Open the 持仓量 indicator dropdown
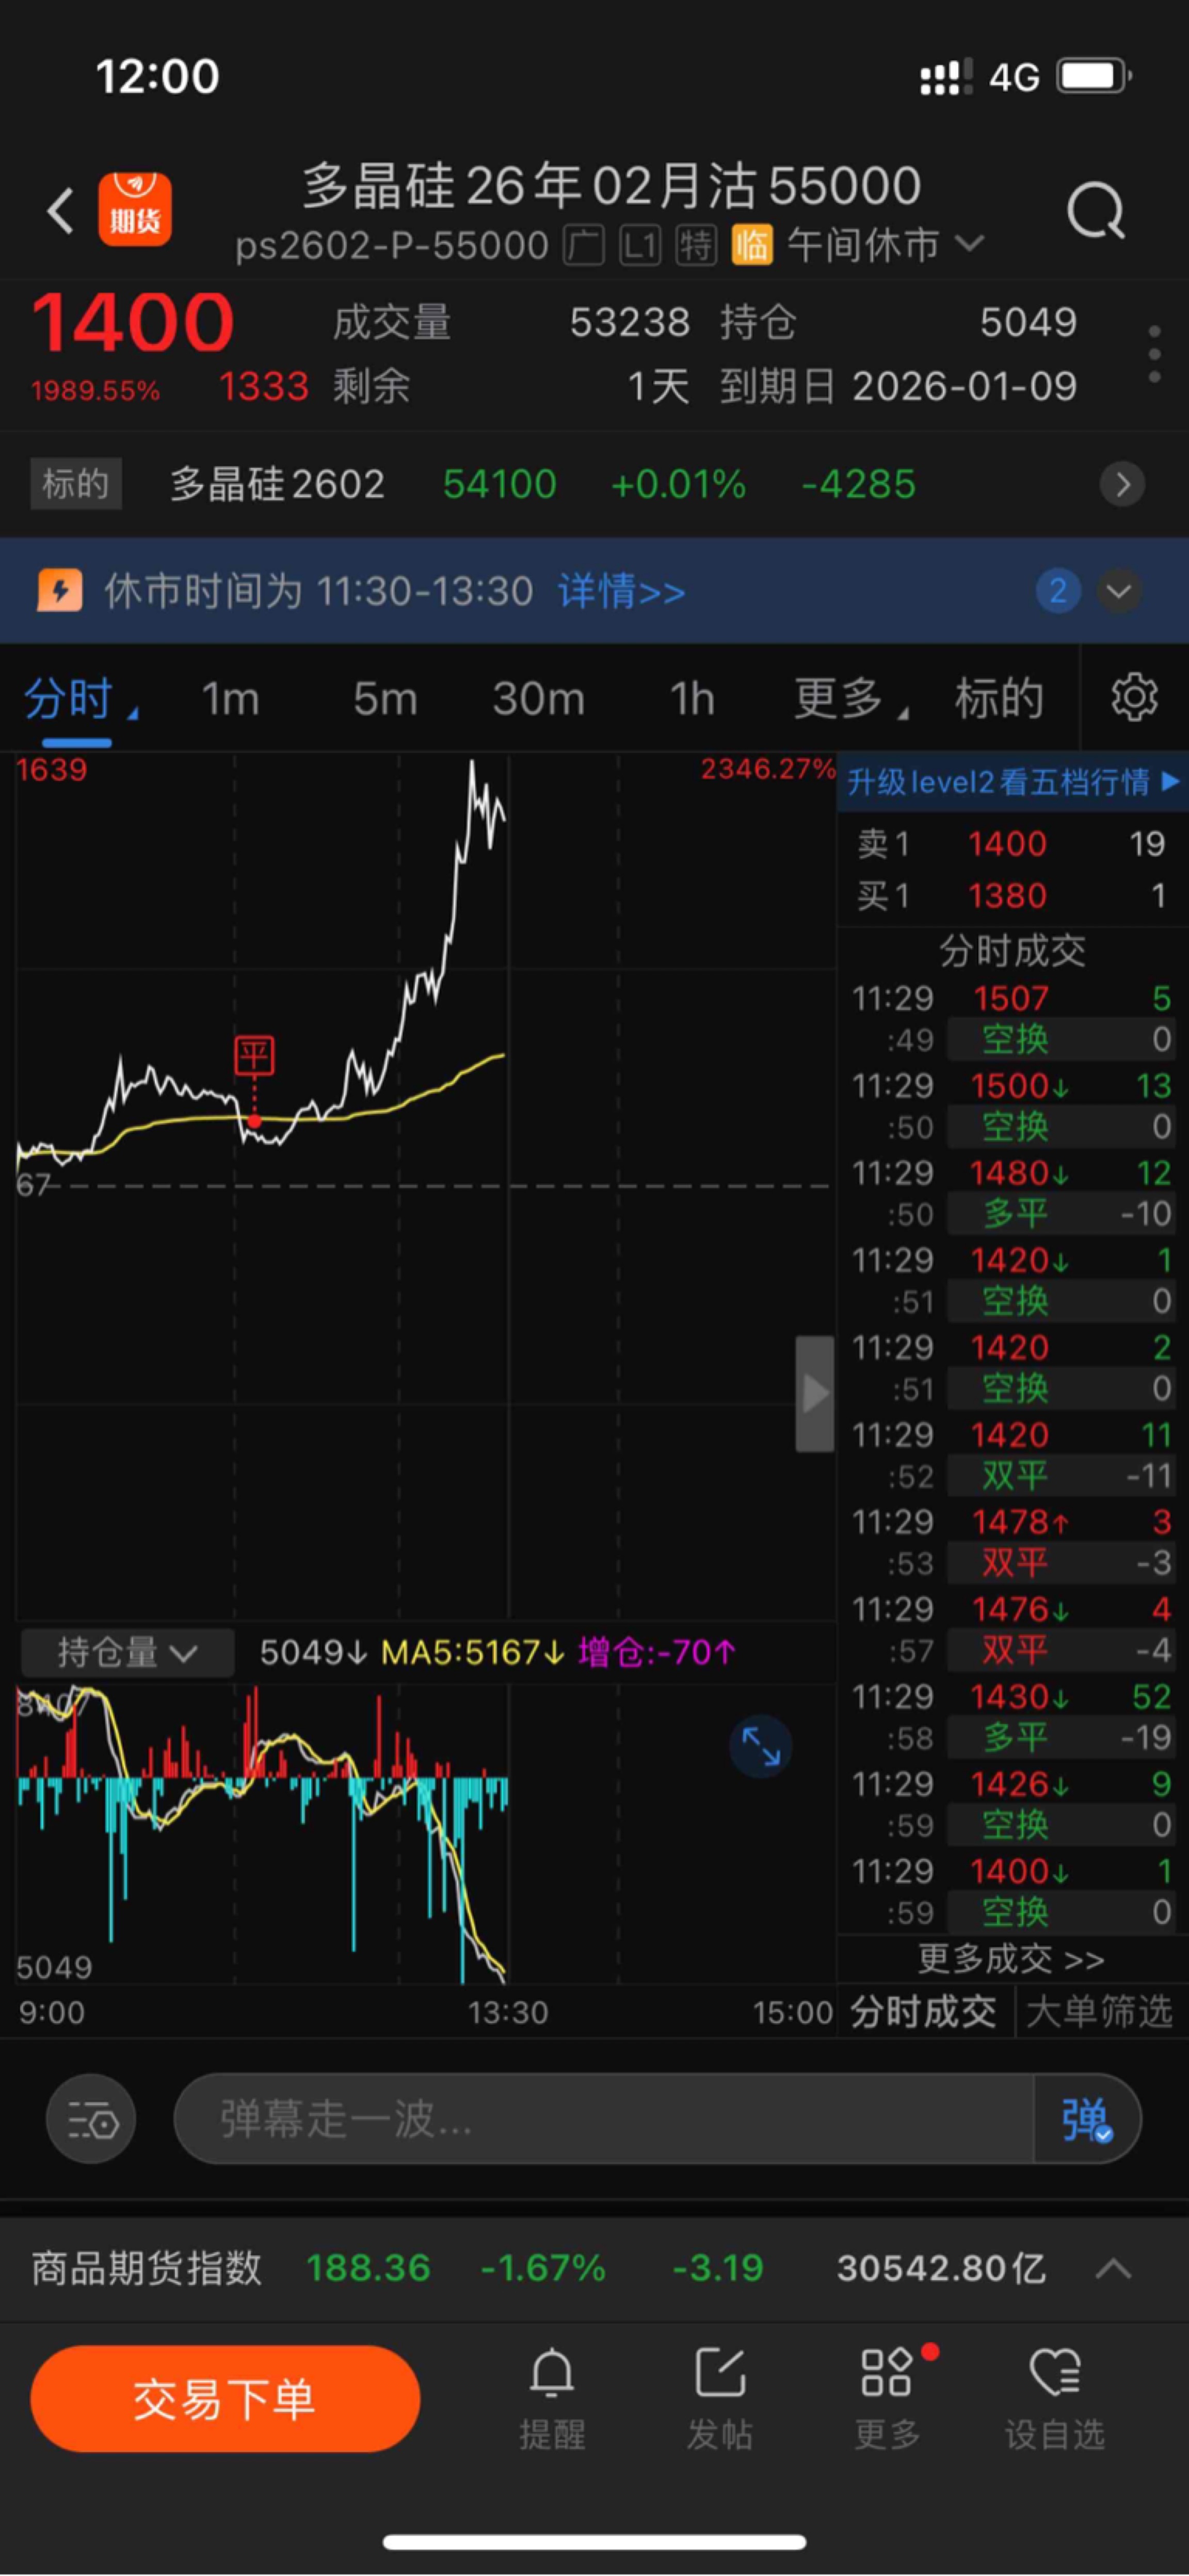The height and width of the screenshot is (2576, 1189). click(127, 1652)
